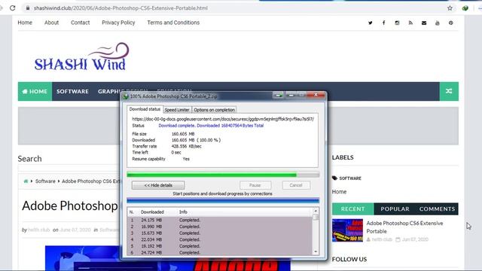
Task: Open the Privacy Policy link
Action: 118,23
